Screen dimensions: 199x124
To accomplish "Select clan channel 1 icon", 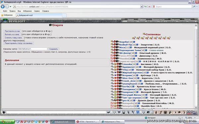I will (x=169, y=38).
